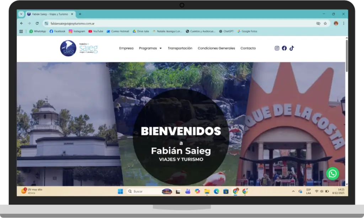Click the floating green WhatsApp chat button
364x218 pixels.
332,174
